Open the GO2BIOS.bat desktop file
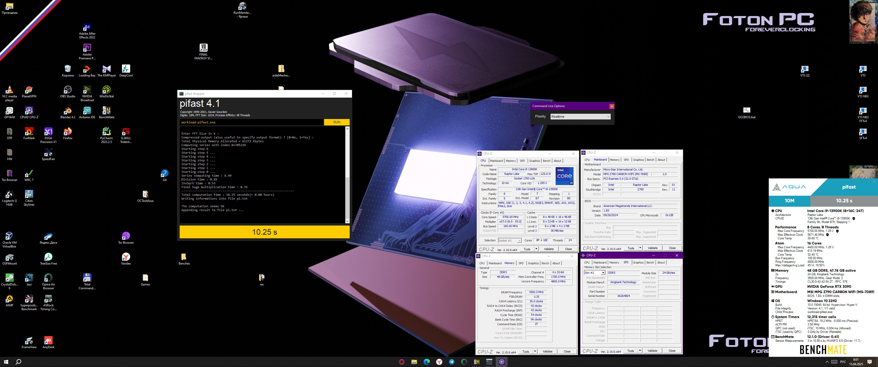 tap(747, 112)
